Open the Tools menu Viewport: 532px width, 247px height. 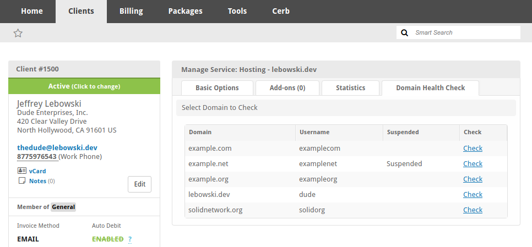tap(237, 11)
